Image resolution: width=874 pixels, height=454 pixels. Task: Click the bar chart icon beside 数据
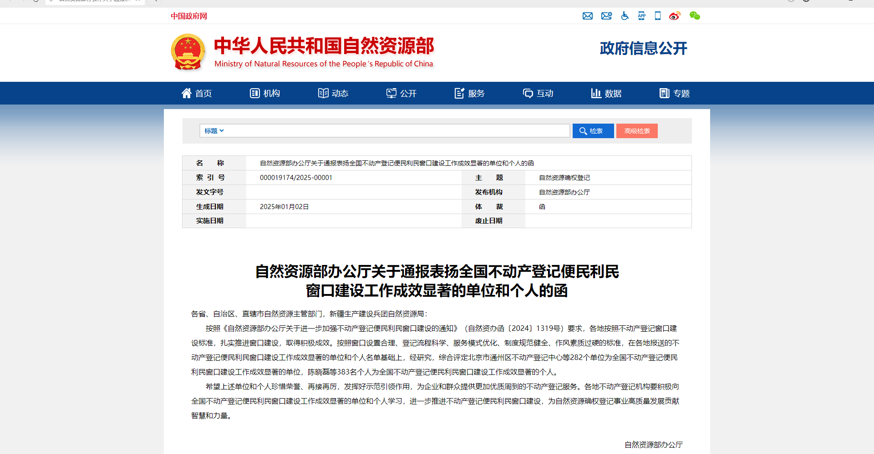point(597,93)
